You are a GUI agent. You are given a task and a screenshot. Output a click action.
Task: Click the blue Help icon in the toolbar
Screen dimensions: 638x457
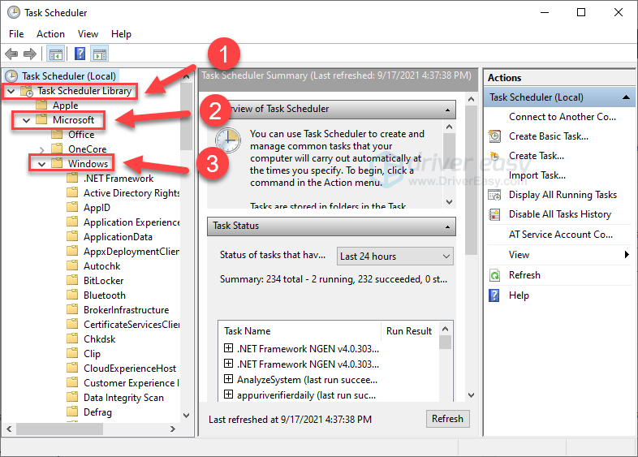(80, 54)
